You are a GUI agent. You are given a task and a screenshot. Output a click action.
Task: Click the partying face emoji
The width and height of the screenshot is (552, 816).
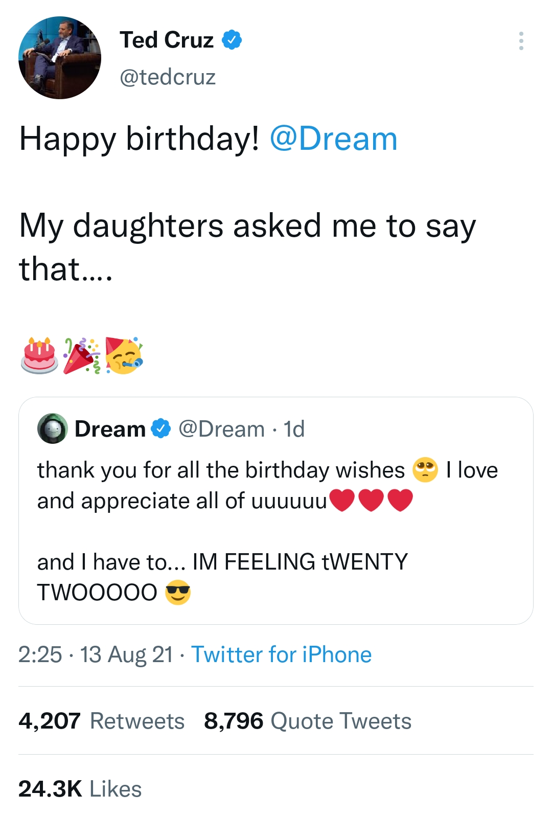click(x=124, y=355)
